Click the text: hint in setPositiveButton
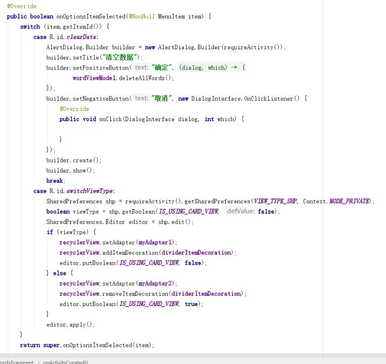 click(142, 68)
